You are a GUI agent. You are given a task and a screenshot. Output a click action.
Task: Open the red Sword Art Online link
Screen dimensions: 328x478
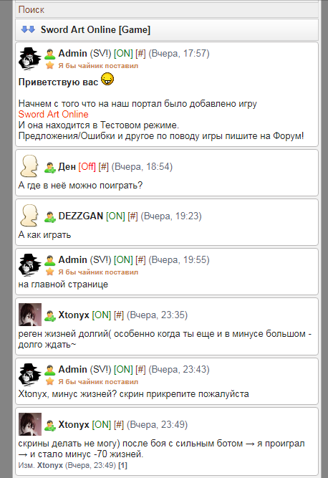pos(53,115)
